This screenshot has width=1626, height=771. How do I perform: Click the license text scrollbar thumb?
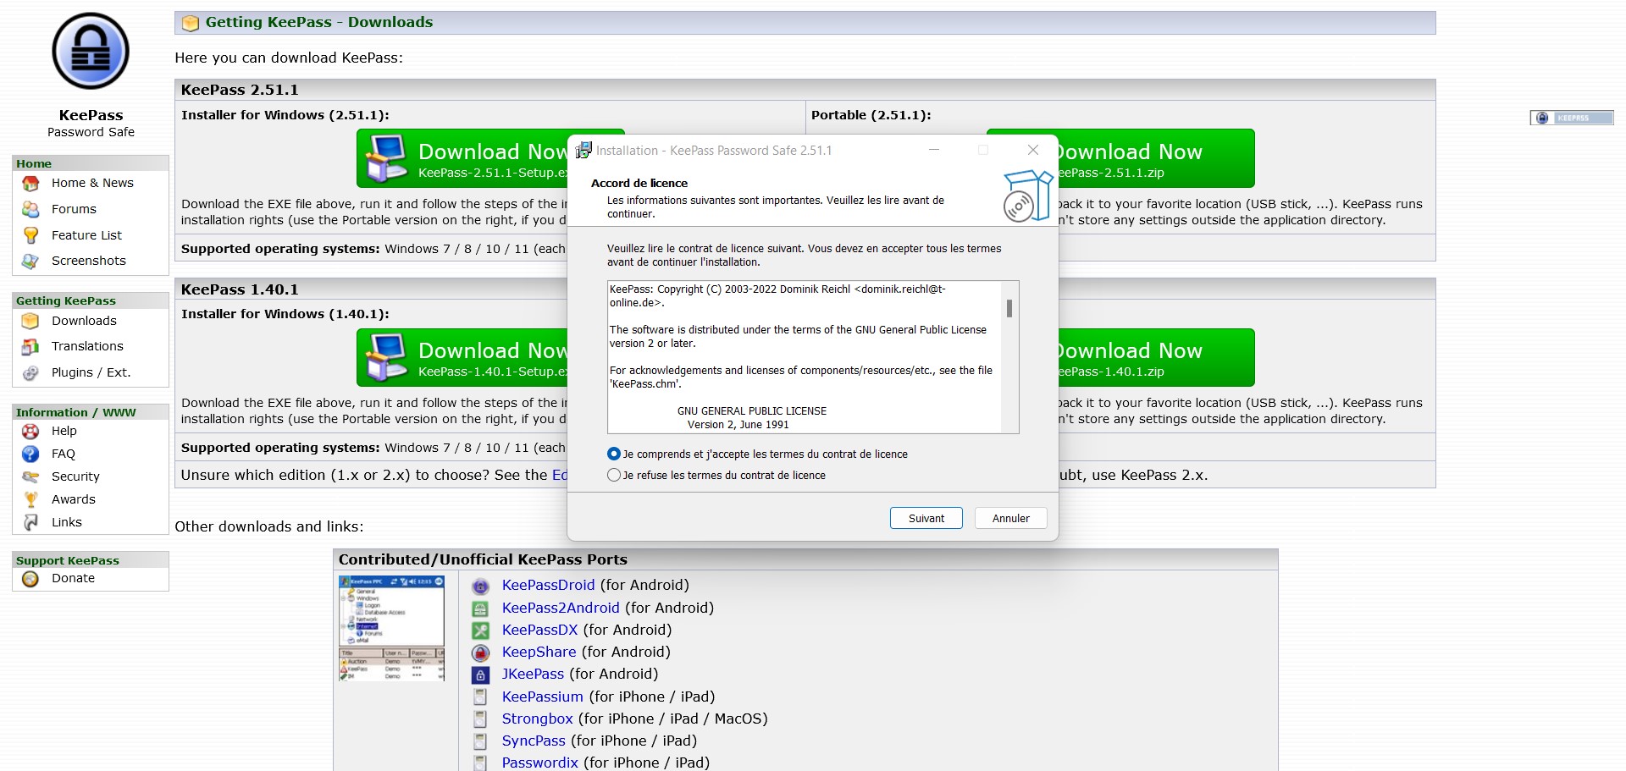1009,308
